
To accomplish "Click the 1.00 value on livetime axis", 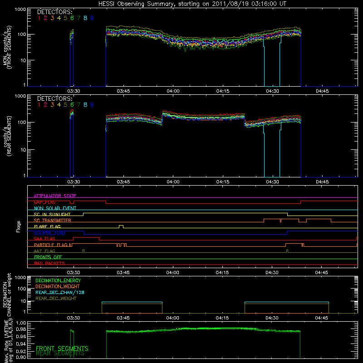I will [21, 323].
